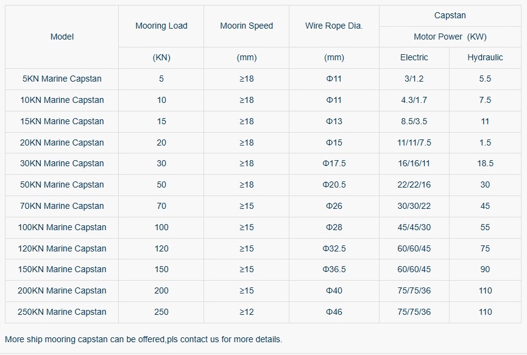
Task: Select the ≥12 mooring speed cell
Action: click(246, 312)
